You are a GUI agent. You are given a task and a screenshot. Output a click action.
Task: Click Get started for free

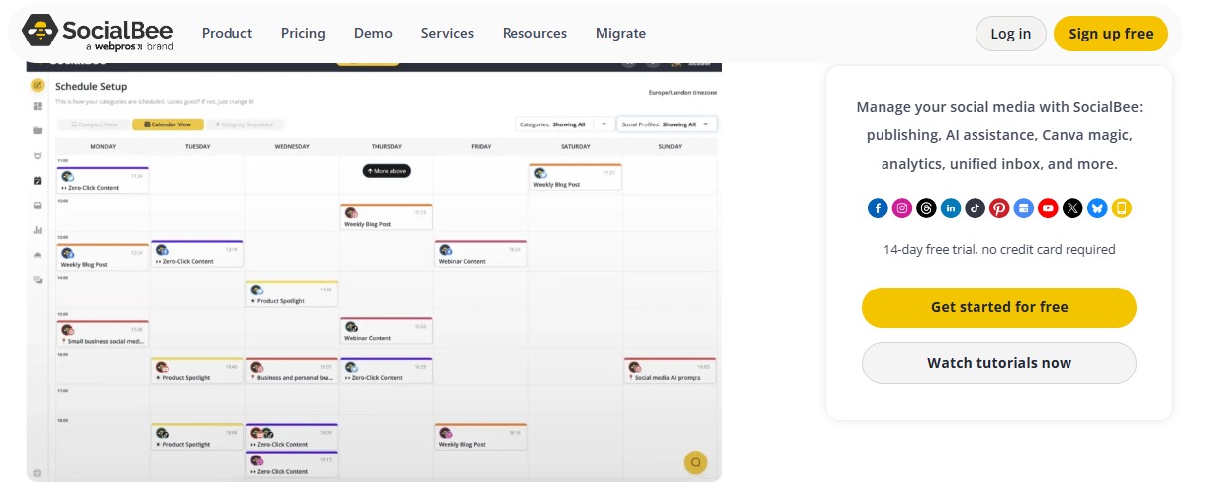998,307
